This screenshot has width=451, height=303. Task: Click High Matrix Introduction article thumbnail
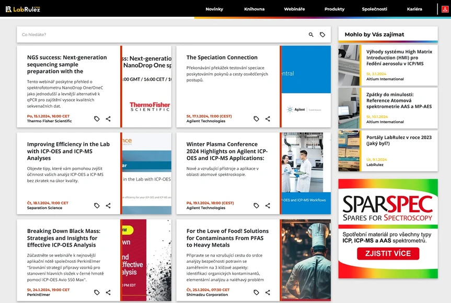click(349, 65)
